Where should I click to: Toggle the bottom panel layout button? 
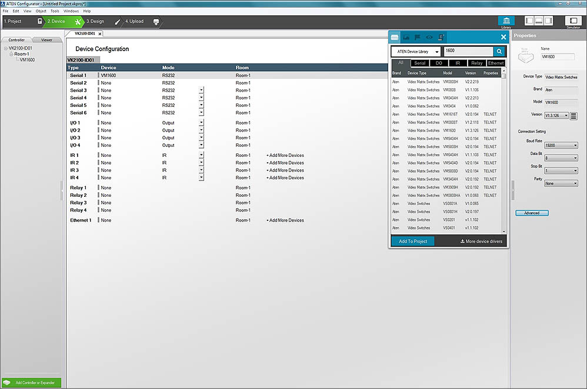click(x=539, y=21)
